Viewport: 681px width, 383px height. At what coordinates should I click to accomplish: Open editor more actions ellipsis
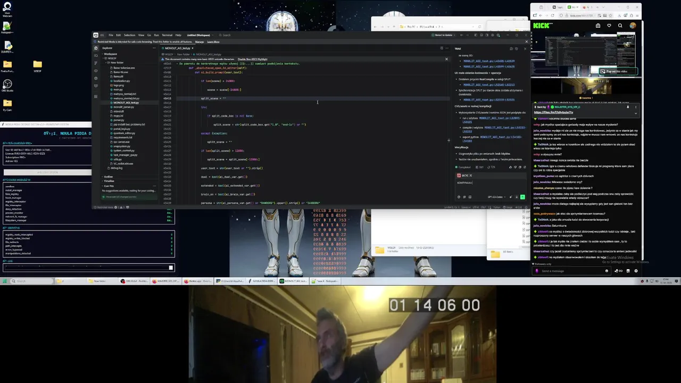(x=447, y=48)
